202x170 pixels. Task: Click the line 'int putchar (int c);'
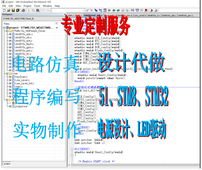click(90, 143)
